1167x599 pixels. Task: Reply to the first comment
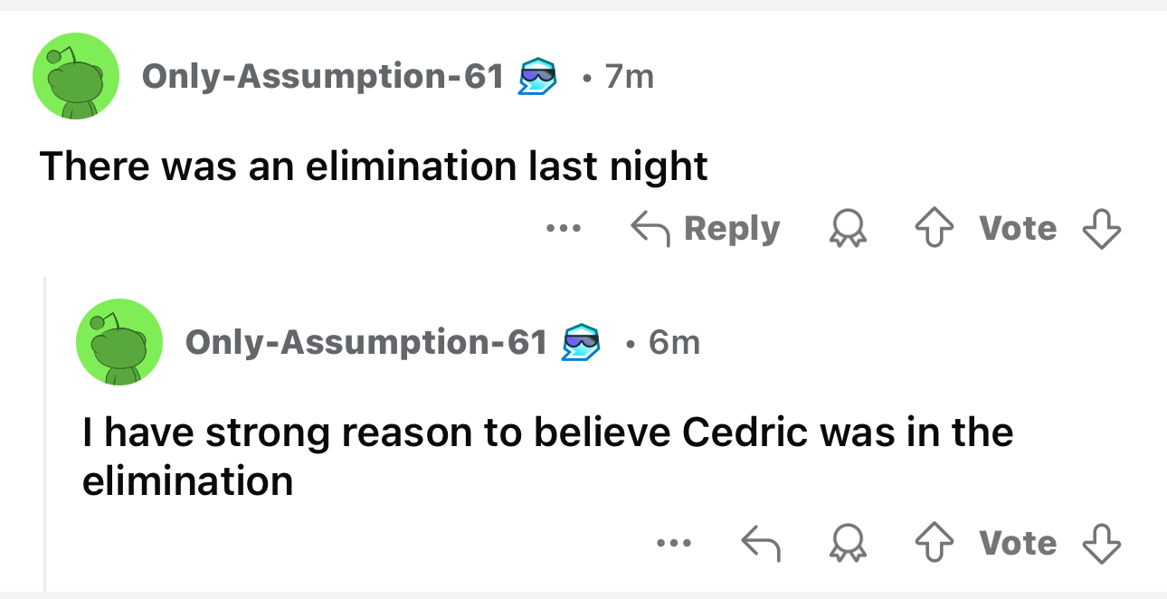(705, 229)
